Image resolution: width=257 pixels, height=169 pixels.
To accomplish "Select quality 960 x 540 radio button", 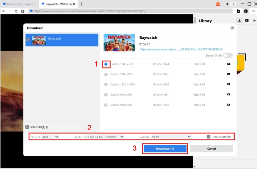I will pyautogui.click(x=106, y=105).
